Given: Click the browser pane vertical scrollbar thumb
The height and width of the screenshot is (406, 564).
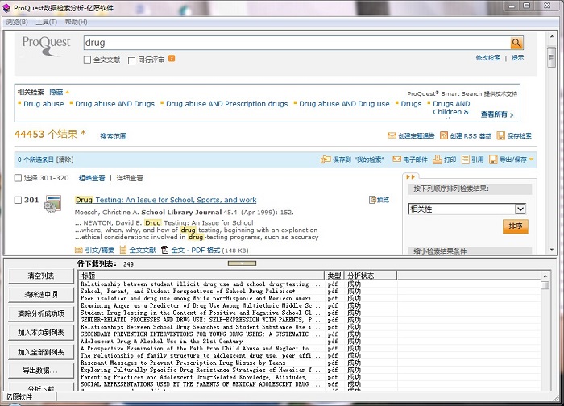Looking at the screenshot, I should click(x=551, y=56).
